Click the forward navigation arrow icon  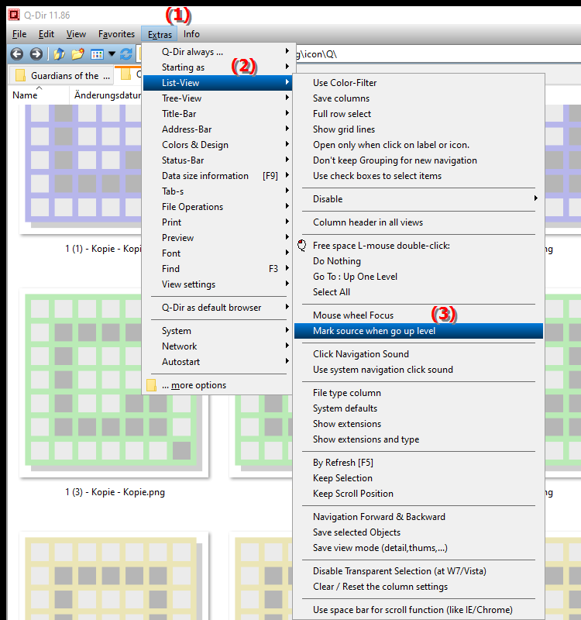click(36, 53)
